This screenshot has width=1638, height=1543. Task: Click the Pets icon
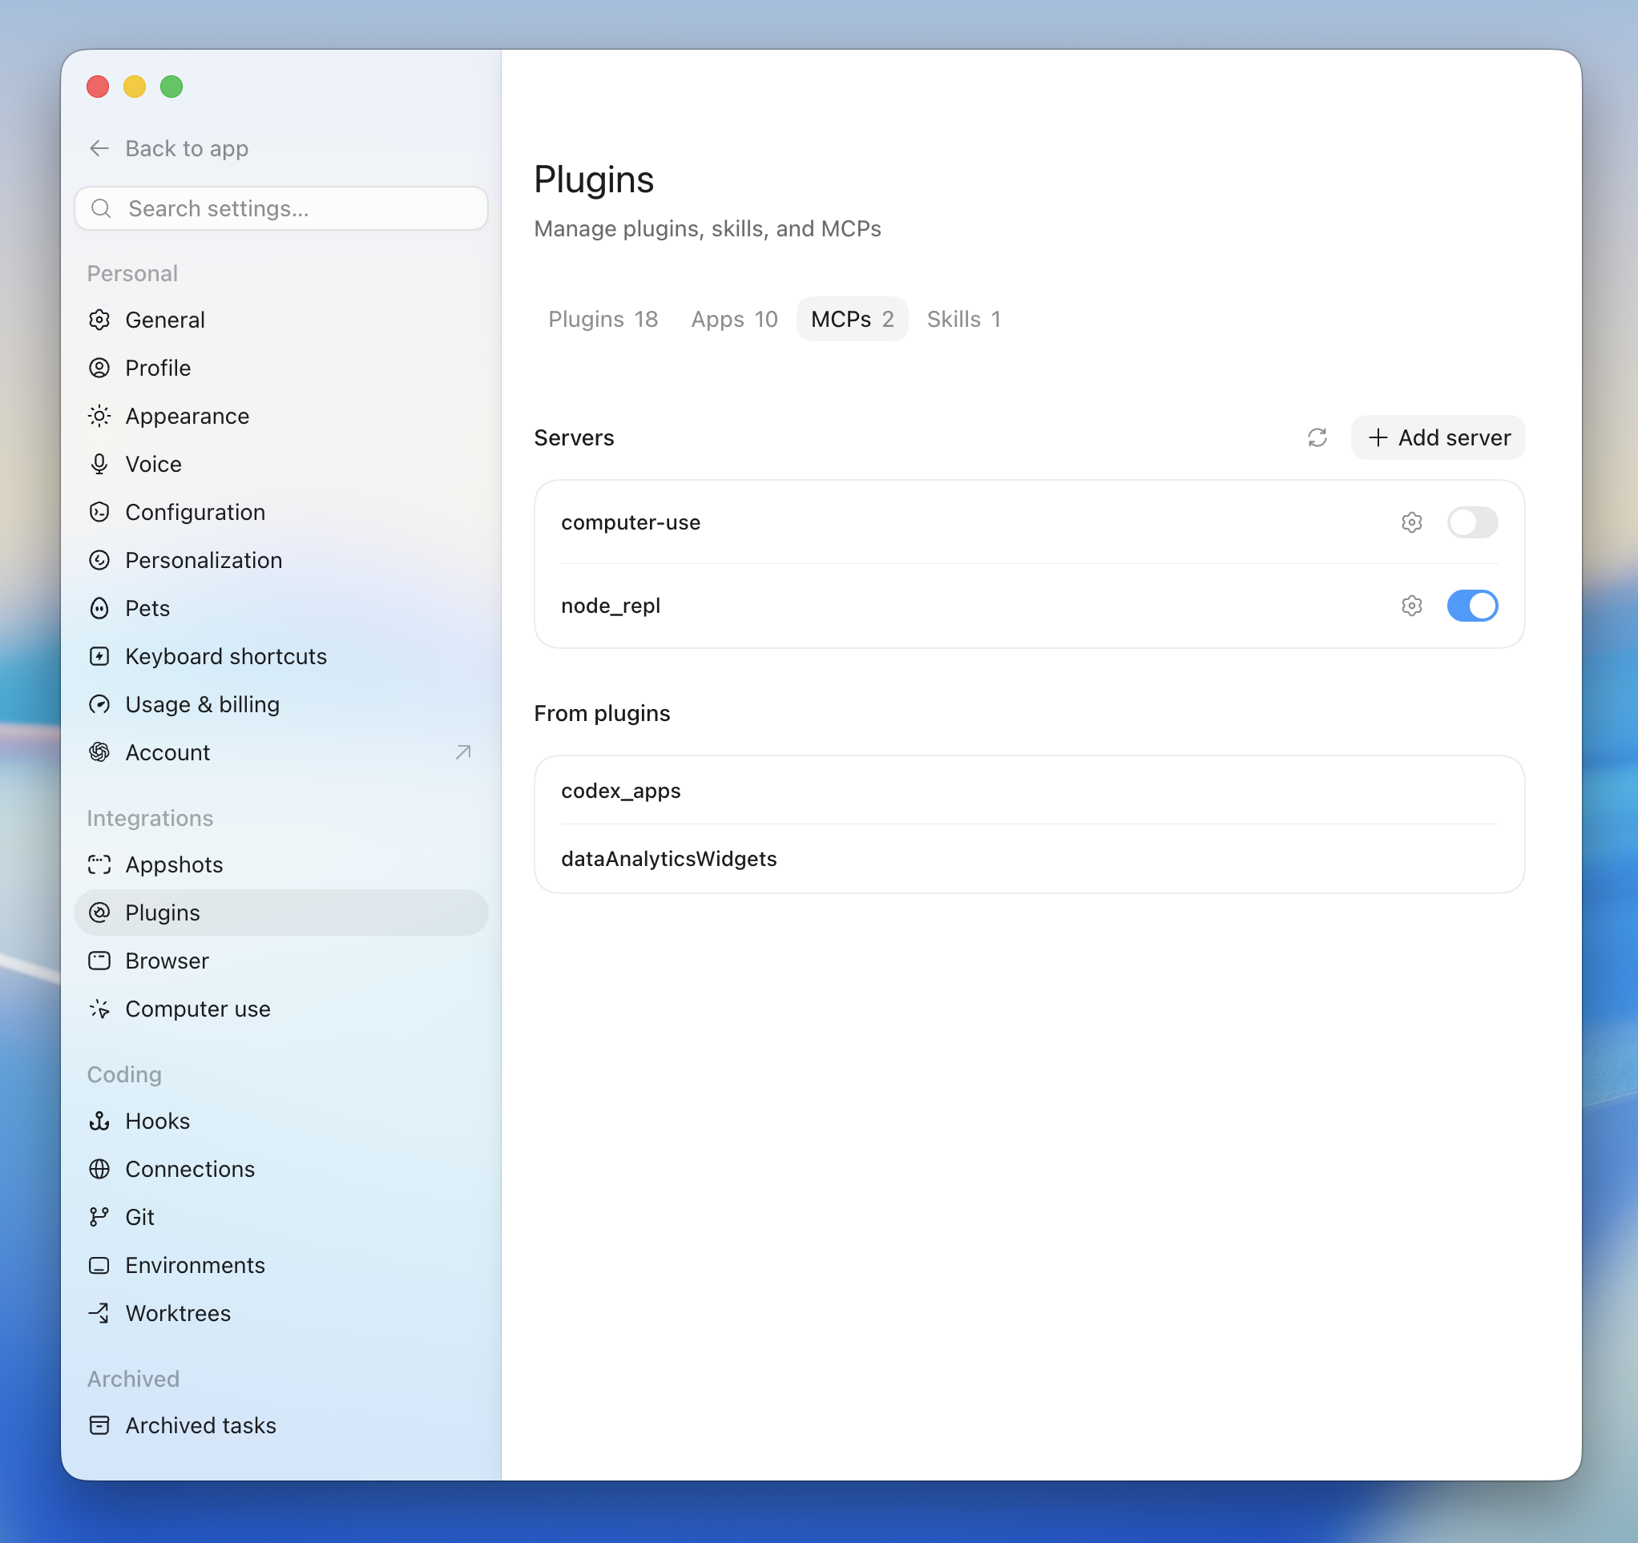point(99,608)
